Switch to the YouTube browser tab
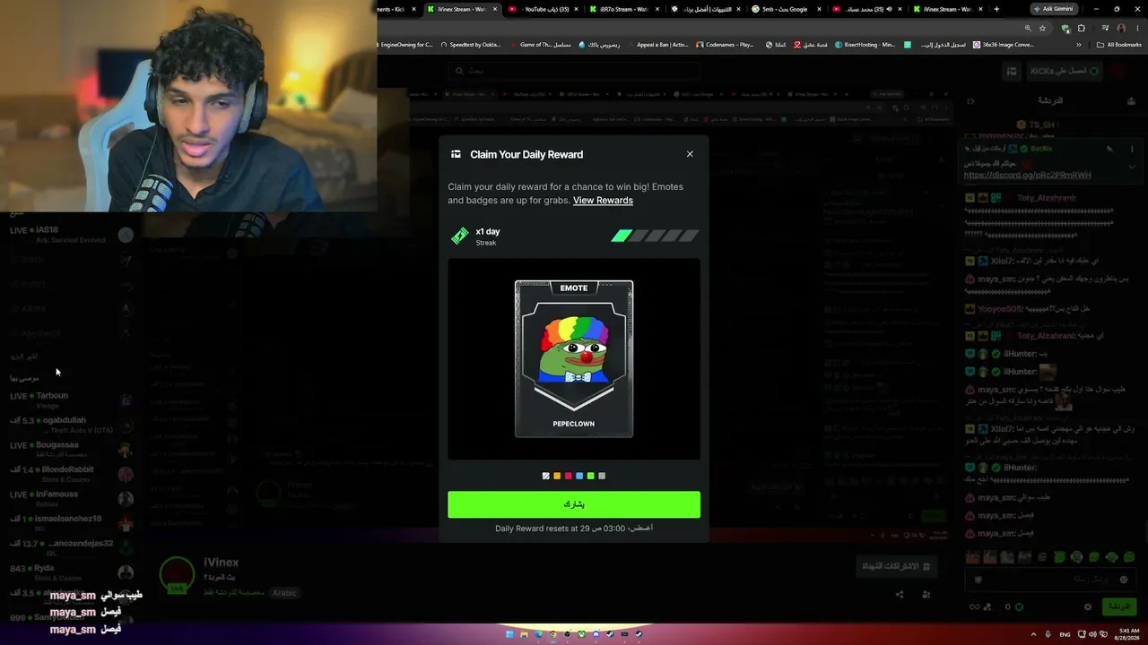This screenshot has height=645, width=1148. [x=543, y=9]
